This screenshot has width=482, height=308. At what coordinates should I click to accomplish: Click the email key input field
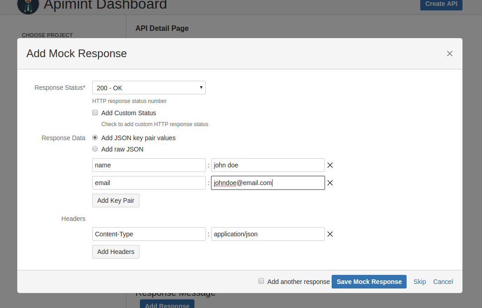[149, 183]
